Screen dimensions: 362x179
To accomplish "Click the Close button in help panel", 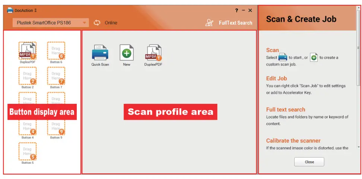I will pyautogui.click(x=309, y=162).
